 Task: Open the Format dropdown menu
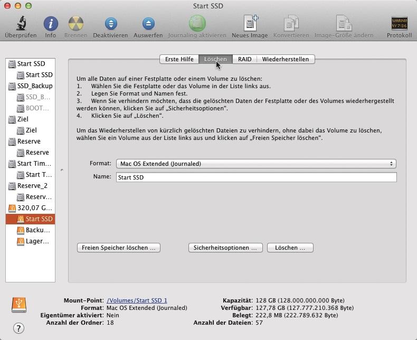tap(256, 164)
